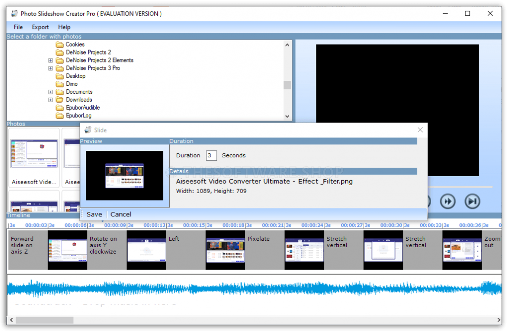Expand the DeNoise Projects 3 Pro folder

pos(50,68)
